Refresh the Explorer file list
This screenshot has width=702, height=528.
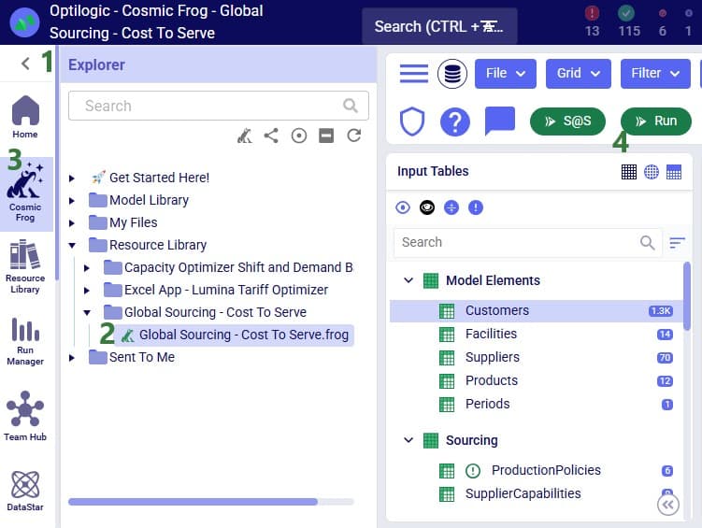click(354, 136)
